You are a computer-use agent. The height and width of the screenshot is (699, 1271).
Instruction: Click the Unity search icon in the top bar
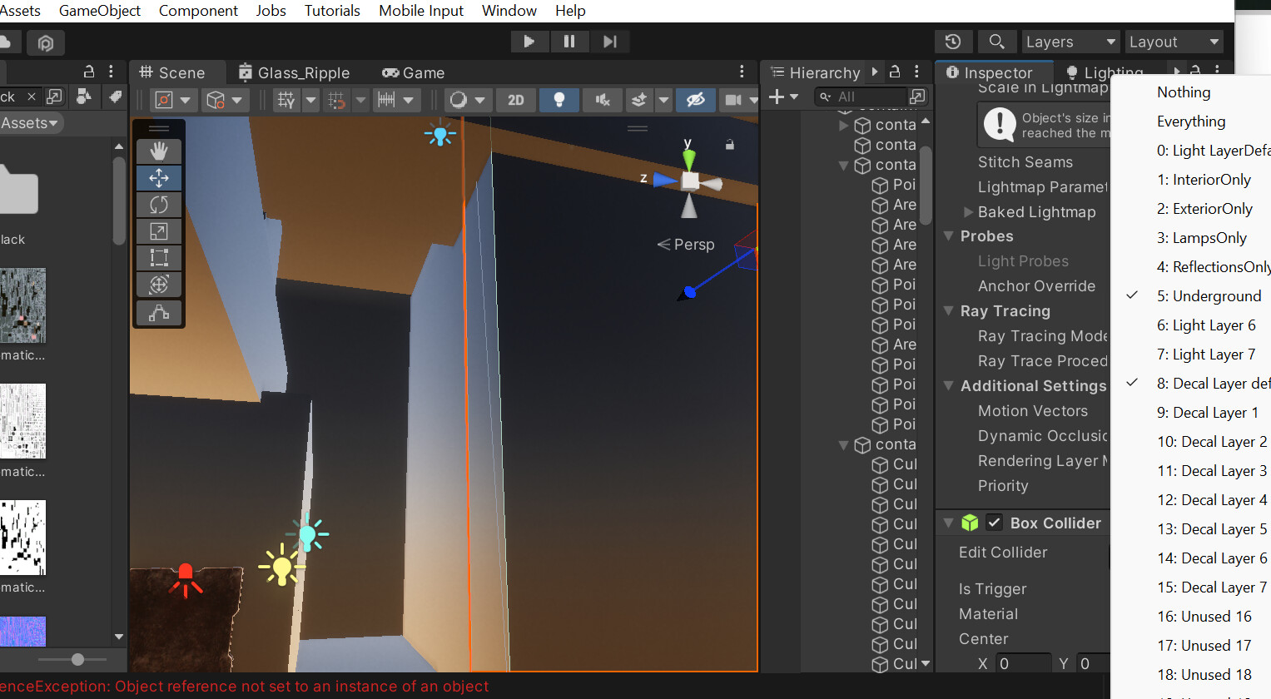click(x=996, y=41)
